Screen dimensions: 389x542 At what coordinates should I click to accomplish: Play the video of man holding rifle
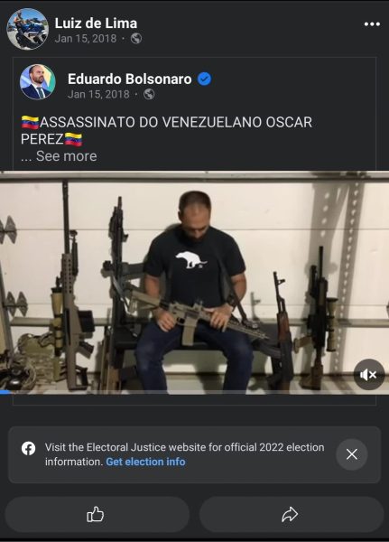195,282
